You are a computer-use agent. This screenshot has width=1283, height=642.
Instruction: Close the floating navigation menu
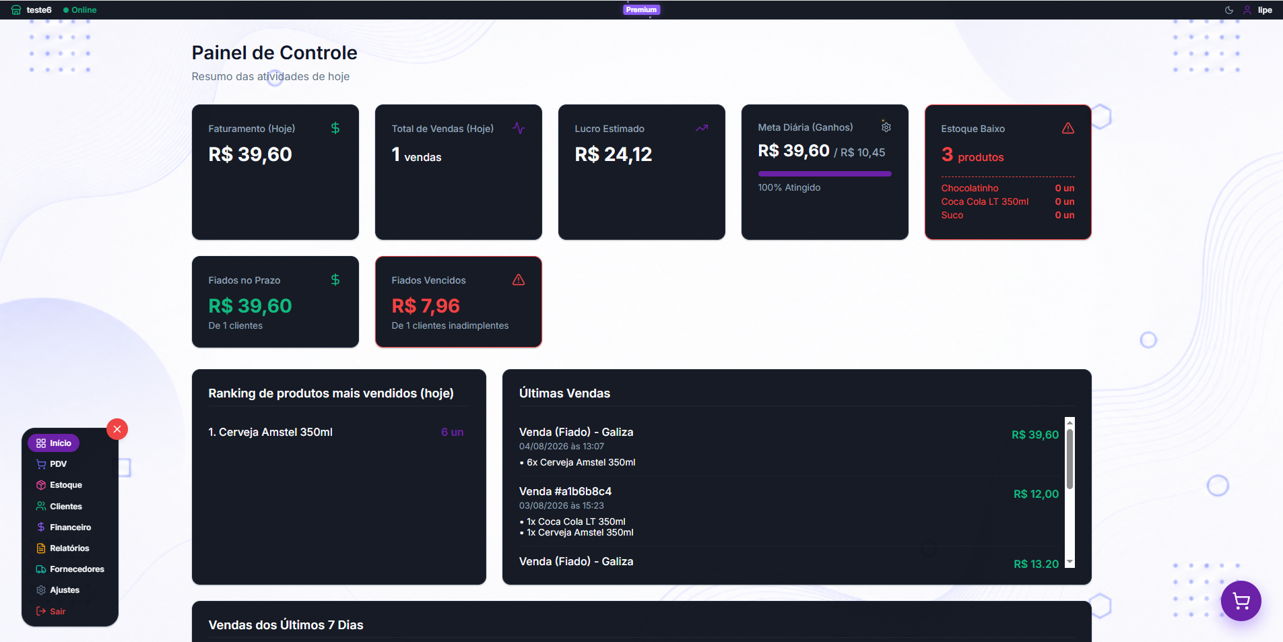(117, 429)
